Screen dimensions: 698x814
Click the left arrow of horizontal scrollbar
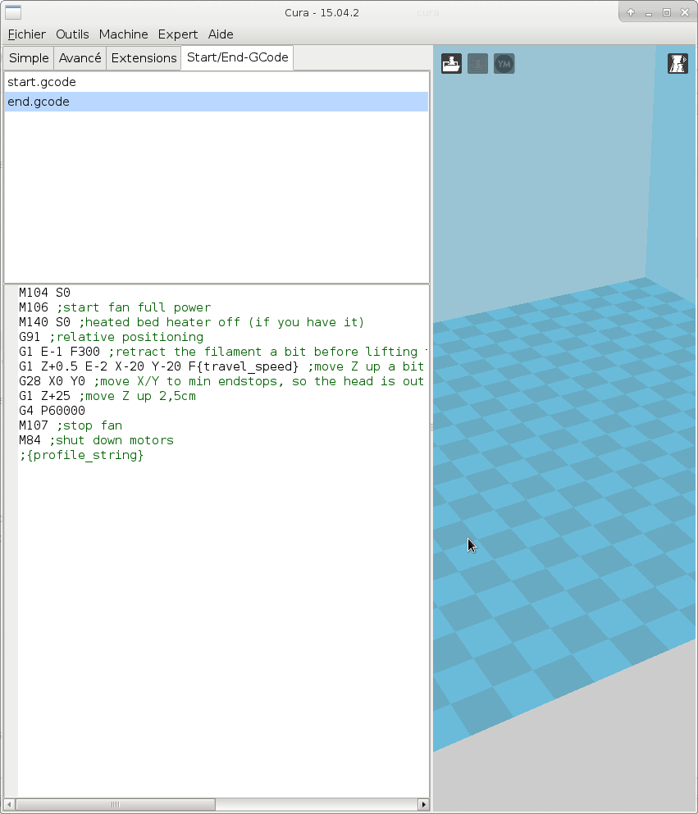(9, 805)
